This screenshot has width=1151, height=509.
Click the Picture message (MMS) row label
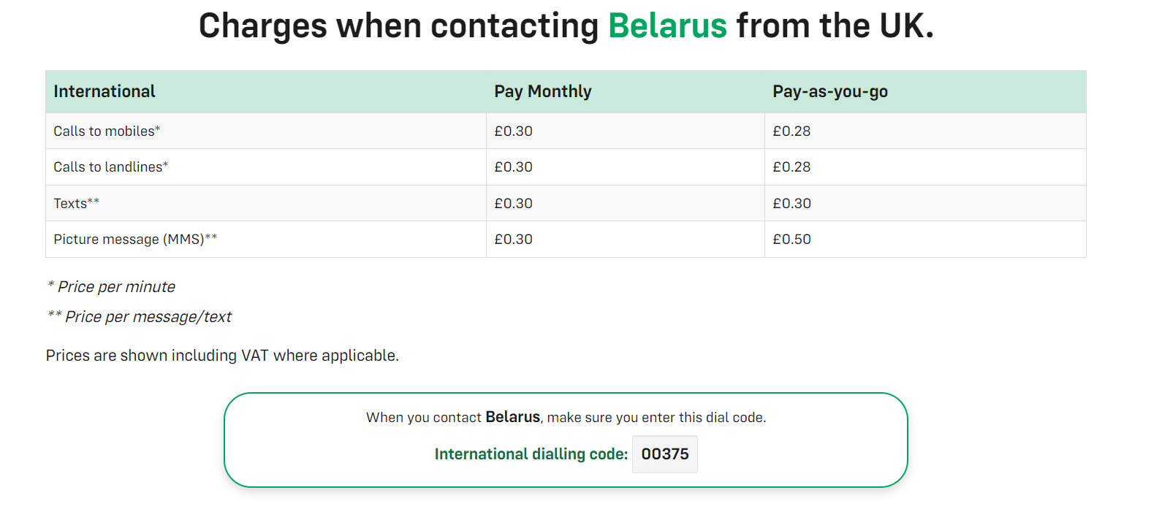(x=135, y=239)
